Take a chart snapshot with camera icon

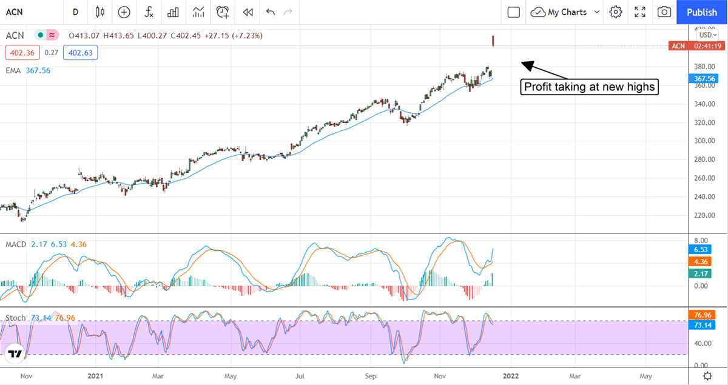(664, 12)
